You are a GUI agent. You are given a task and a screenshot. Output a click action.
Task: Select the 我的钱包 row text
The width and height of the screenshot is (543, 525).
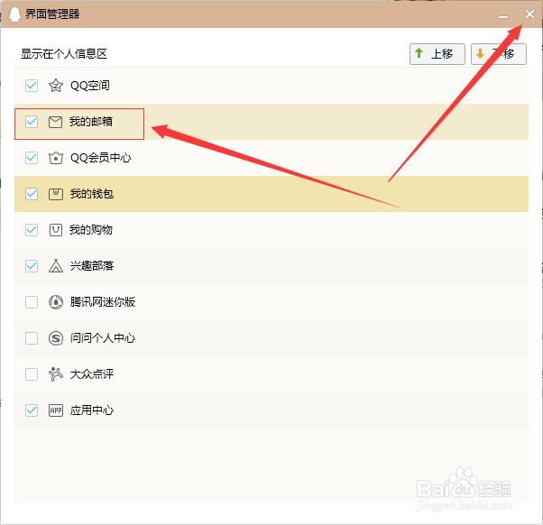(x=92, y=194)
